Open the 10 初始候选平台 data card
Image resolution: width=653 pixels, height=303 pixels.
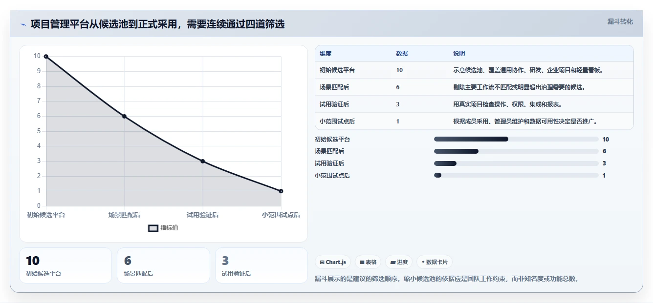pos(65,265)
